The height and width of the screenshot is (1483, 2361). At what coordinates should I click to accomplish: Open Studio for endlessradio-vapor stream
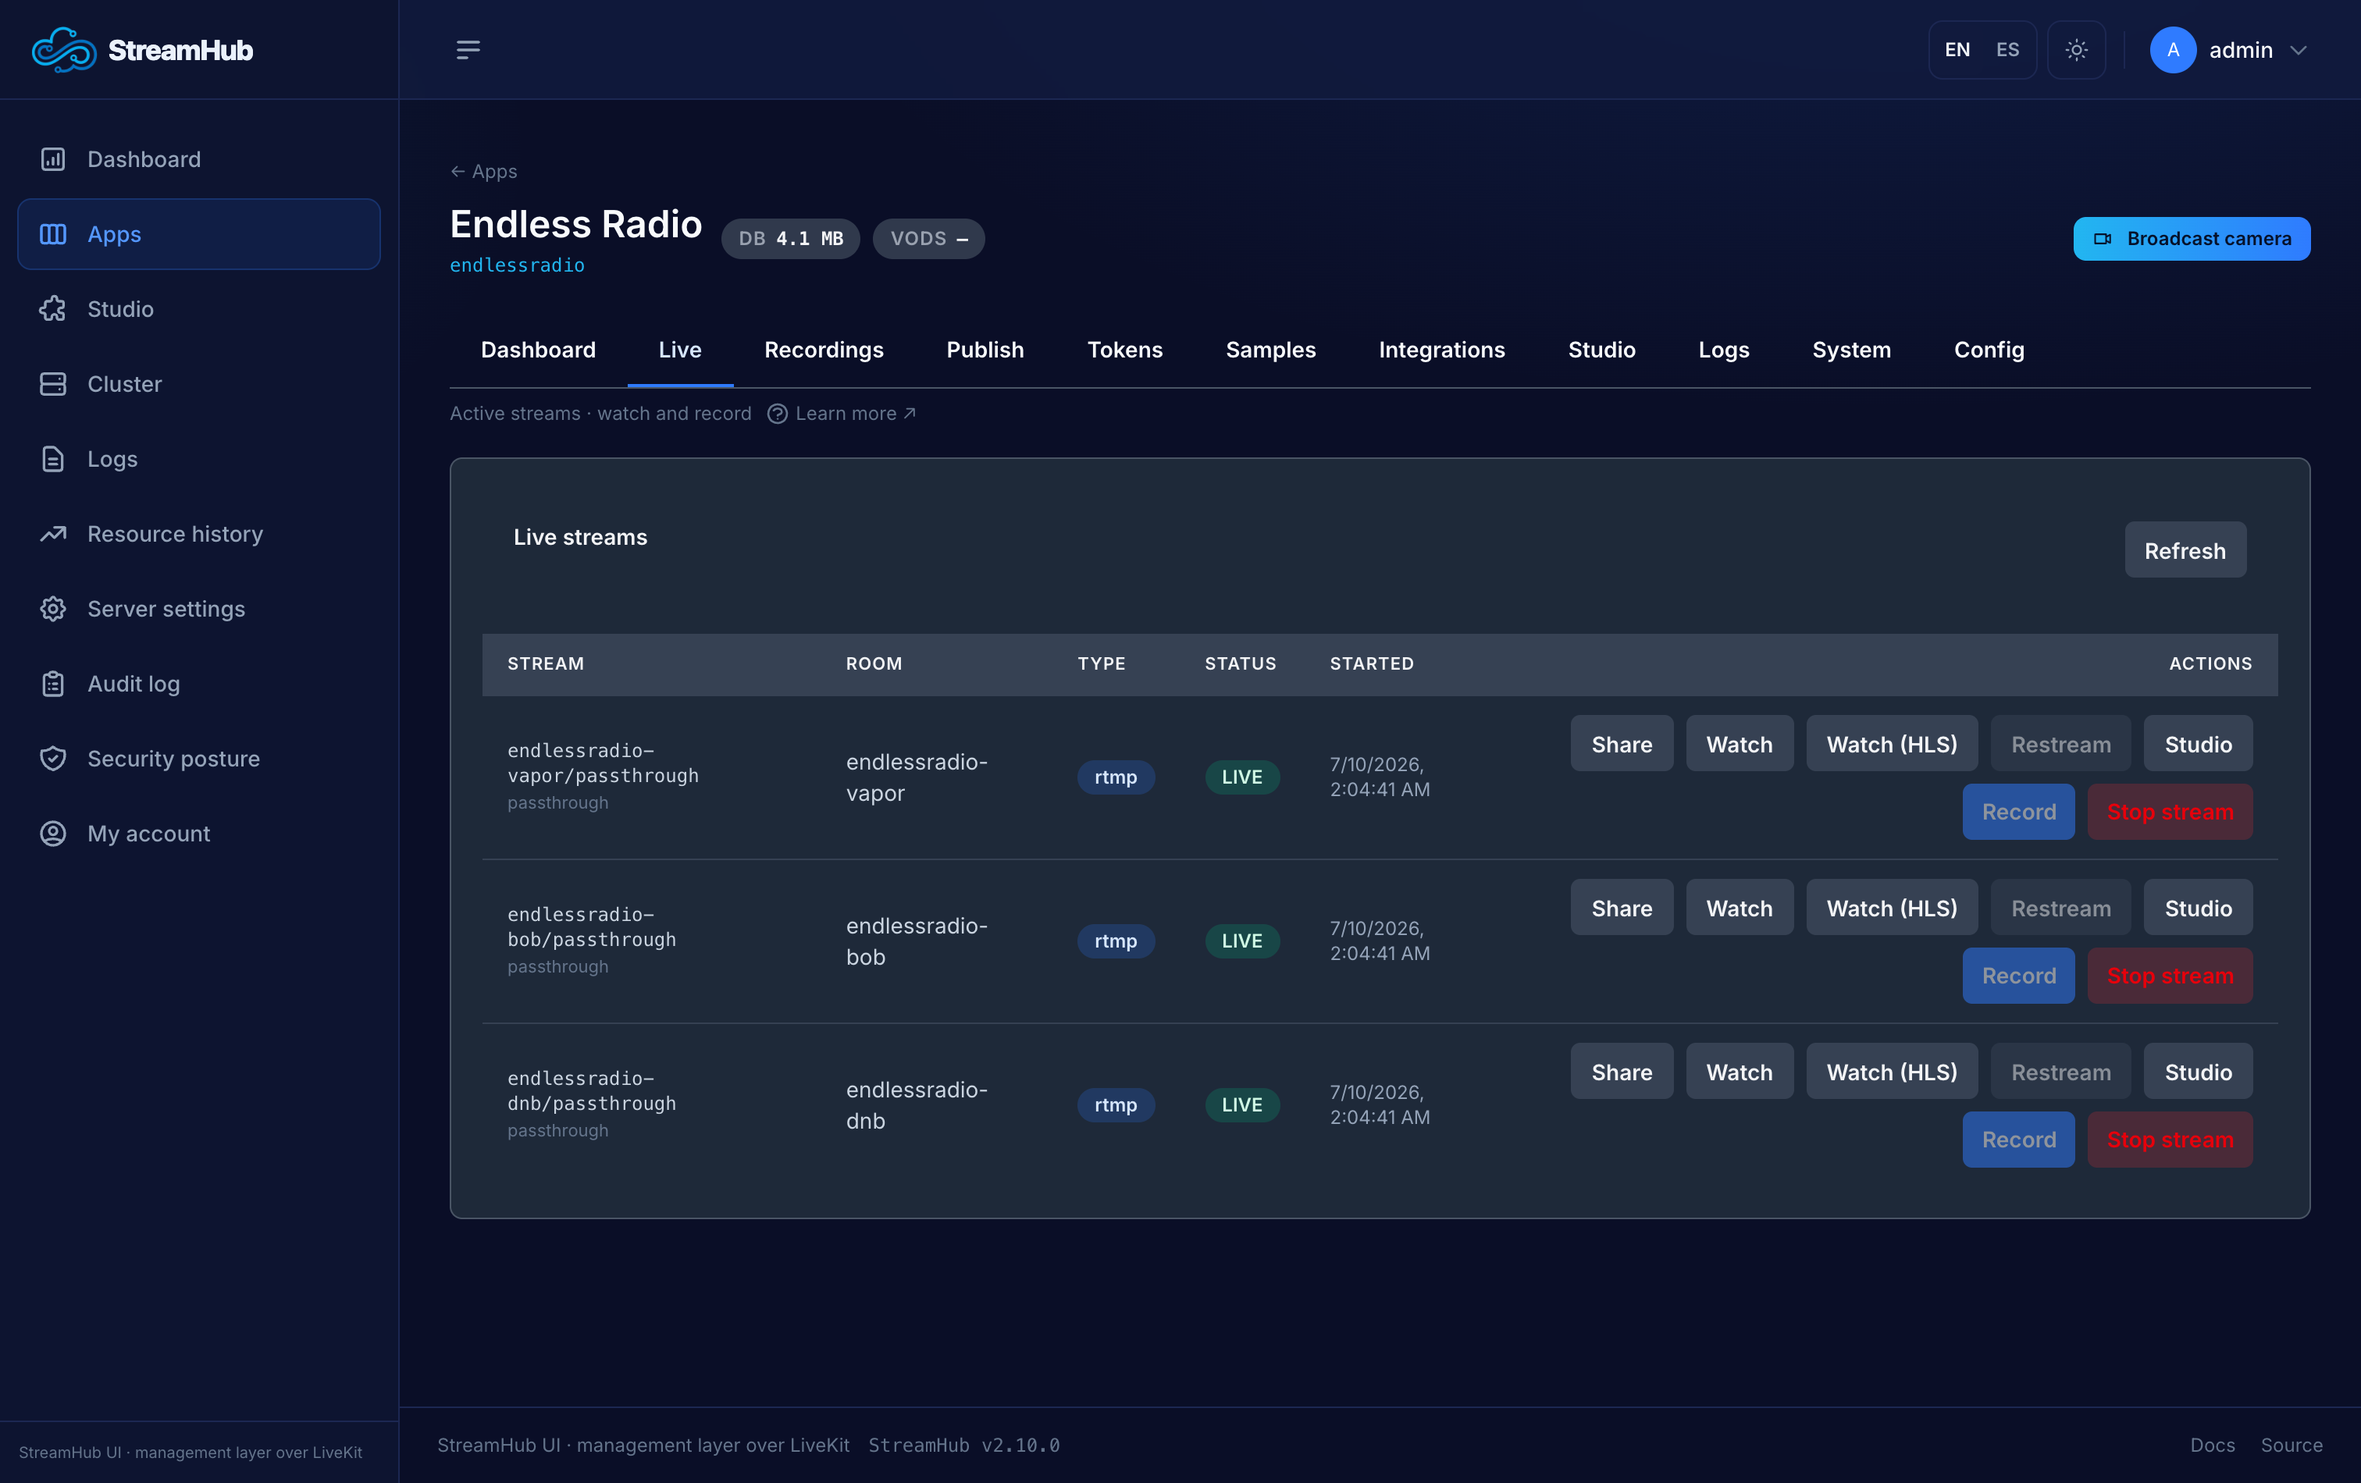2197,744
